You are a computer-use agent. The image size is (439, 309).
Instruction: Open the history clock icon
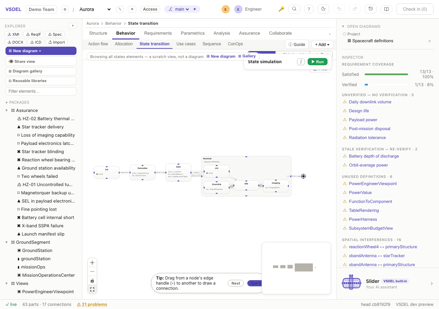371,9
